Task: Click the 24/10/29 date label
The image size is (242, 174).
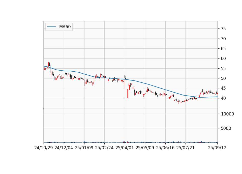Action: tap(44, 148)
